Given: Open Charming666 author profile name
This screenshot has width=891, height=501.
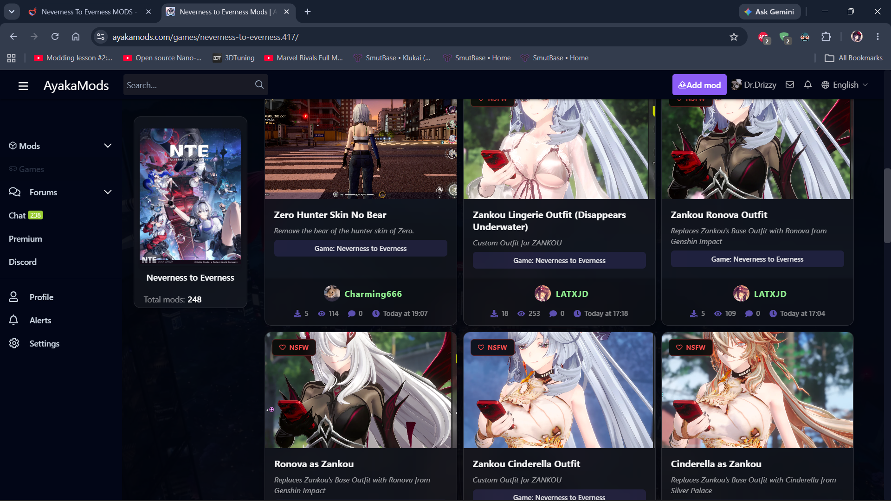Looking at the screenshot, I should click(x=373, y=294).
